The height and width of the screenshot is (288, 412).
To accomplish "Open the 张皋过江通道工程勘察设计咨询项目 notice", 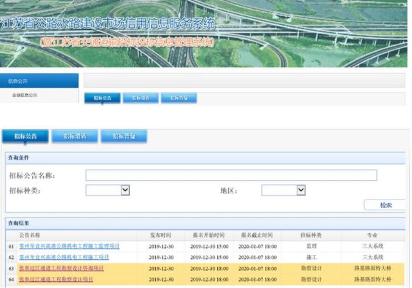I will [61, 268].
